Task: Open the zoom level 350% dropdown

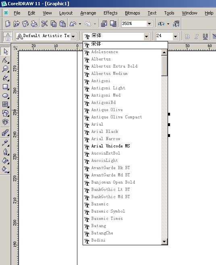Action: click(x=149, y=24)
